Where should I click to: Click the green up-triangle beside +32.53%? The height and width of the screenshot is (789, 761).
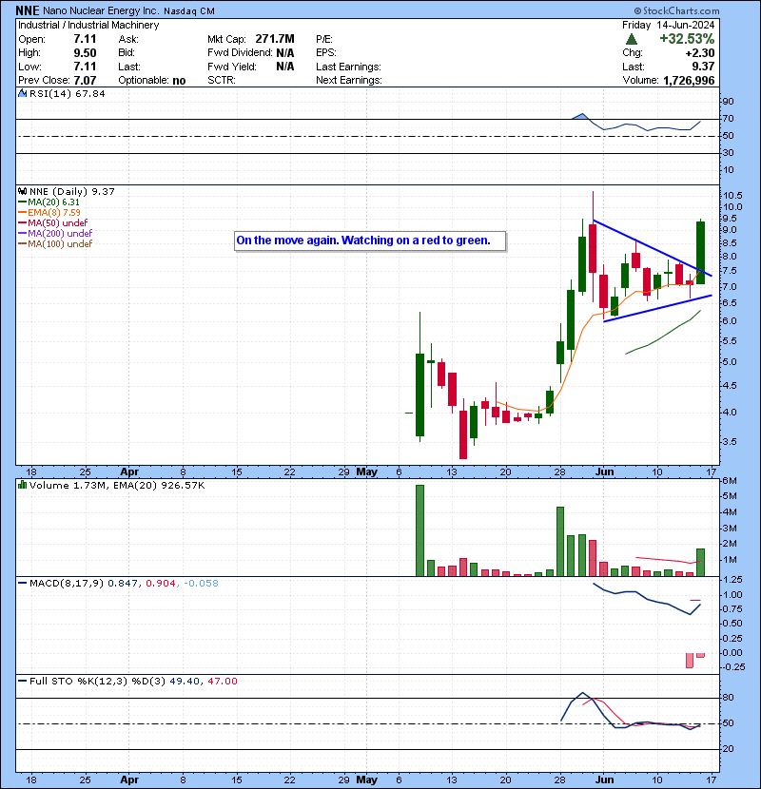(631, 39)
